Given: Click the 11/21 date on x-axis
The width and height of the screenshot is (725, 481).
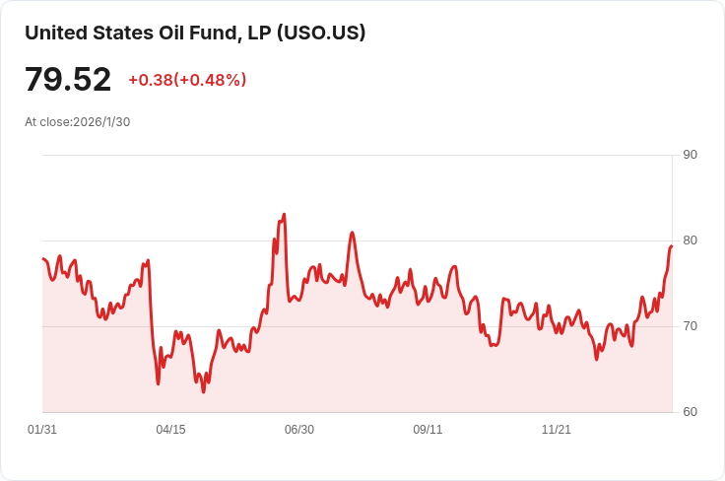Looking at the screenshot, I should point(557,430).
